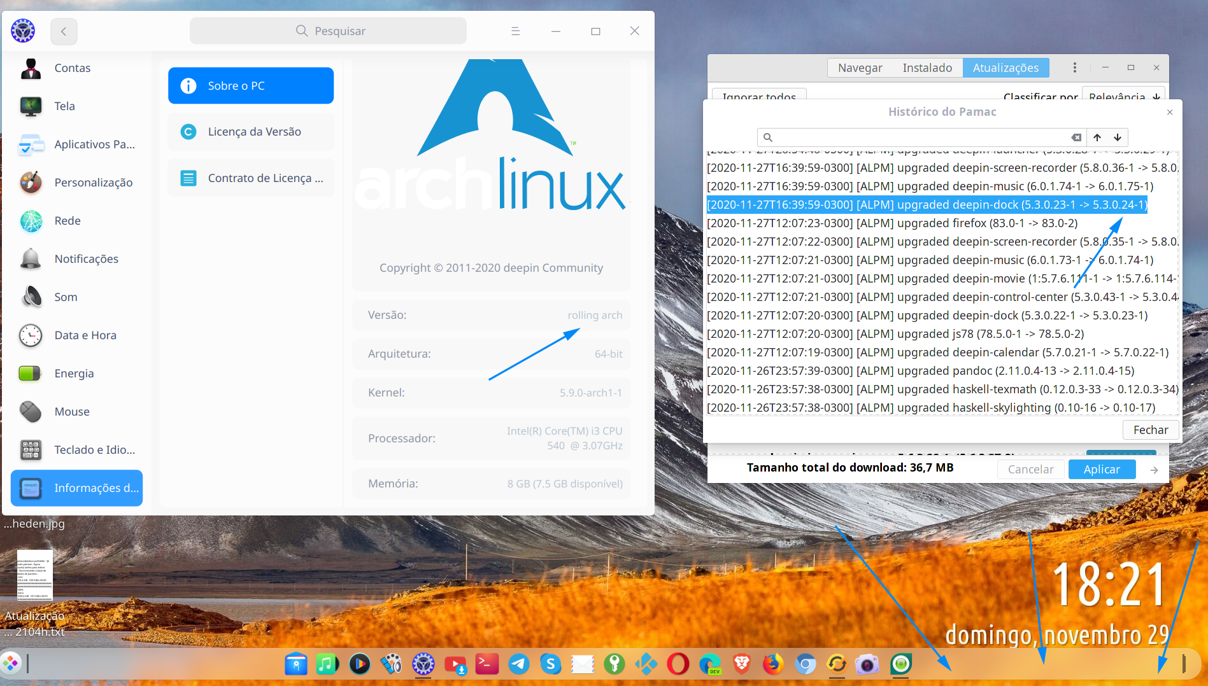1208x686 pixels.
Task: Open Microsoft Edge Dev from the dock
Action: coord(710,664)
